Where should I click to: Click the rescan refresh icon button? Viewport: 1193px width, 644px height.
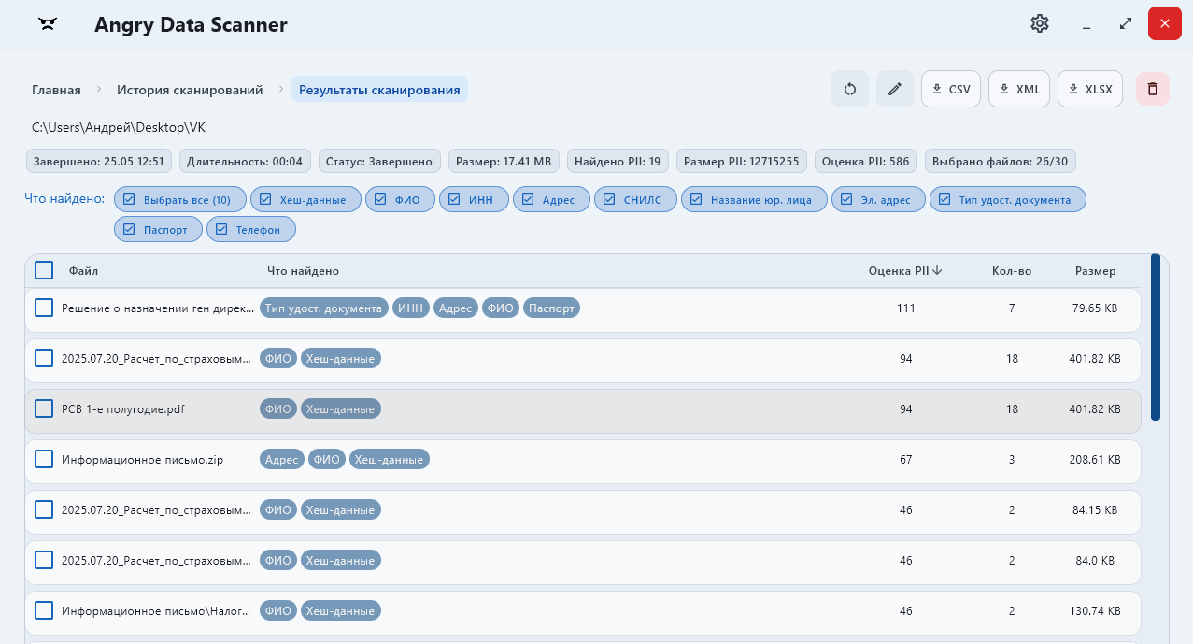coord(850,89)
